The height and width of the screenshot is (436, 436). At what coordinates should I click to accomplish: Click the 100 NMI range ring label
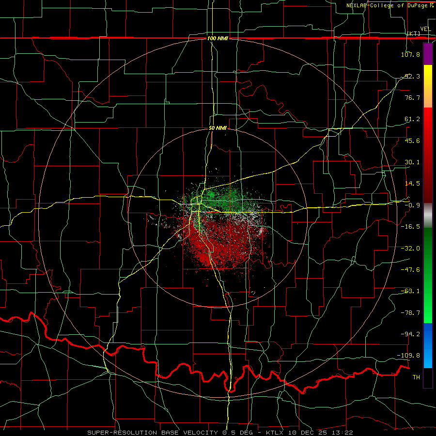(x=218, y=38)
